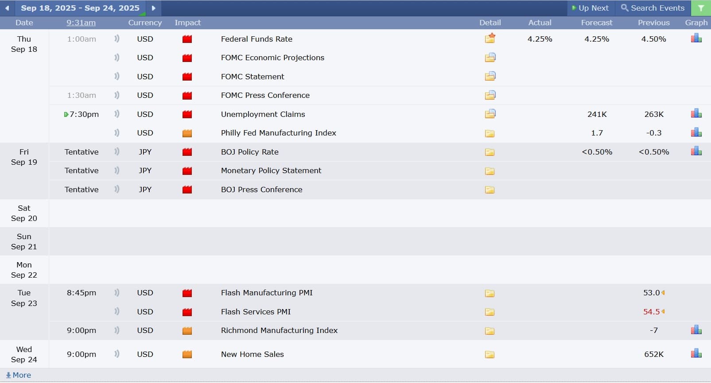711x383 pixels.
Task: Open Search Events
Action: [653, 8]
